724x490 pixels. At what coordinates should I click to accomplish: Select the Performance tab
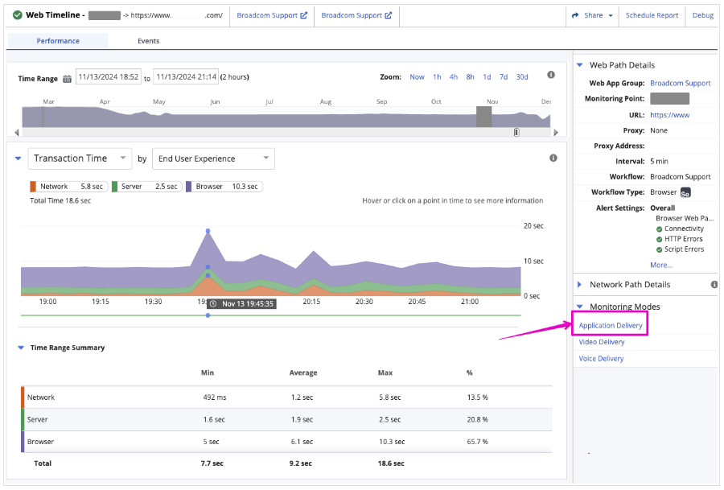tap(58, 41)
